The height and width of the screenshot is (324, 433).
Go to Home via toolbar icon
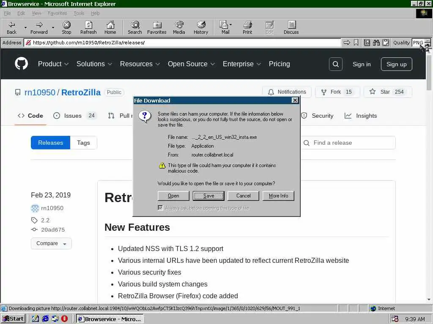(x=110, y=27)
